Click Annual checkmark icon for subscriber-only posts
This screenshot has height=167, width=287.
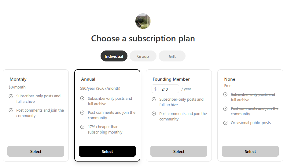pyautogui.click(x=82, y=98)
